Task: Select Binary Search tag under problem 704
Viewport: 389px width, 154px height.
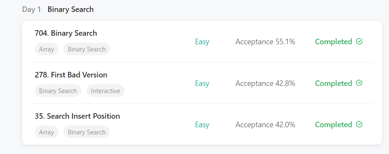Action: click(x=86, y=49)
